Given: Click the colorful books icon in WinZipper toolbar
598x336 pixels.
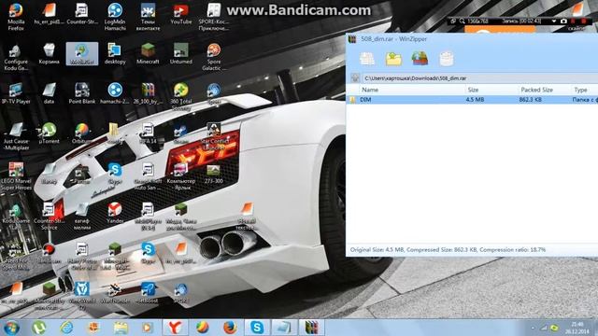Looking at the screenshot, I should point(420,59).
